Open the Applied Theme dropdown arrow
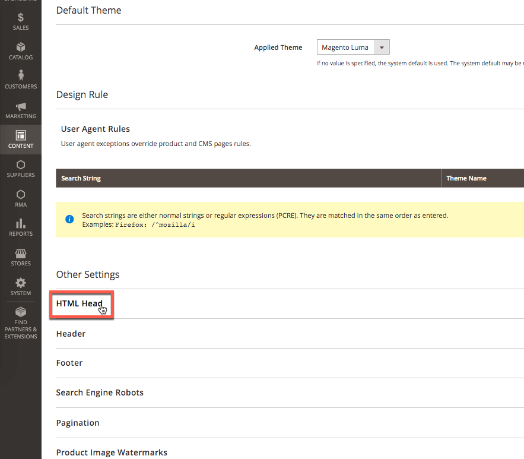 tap(382, 48)
